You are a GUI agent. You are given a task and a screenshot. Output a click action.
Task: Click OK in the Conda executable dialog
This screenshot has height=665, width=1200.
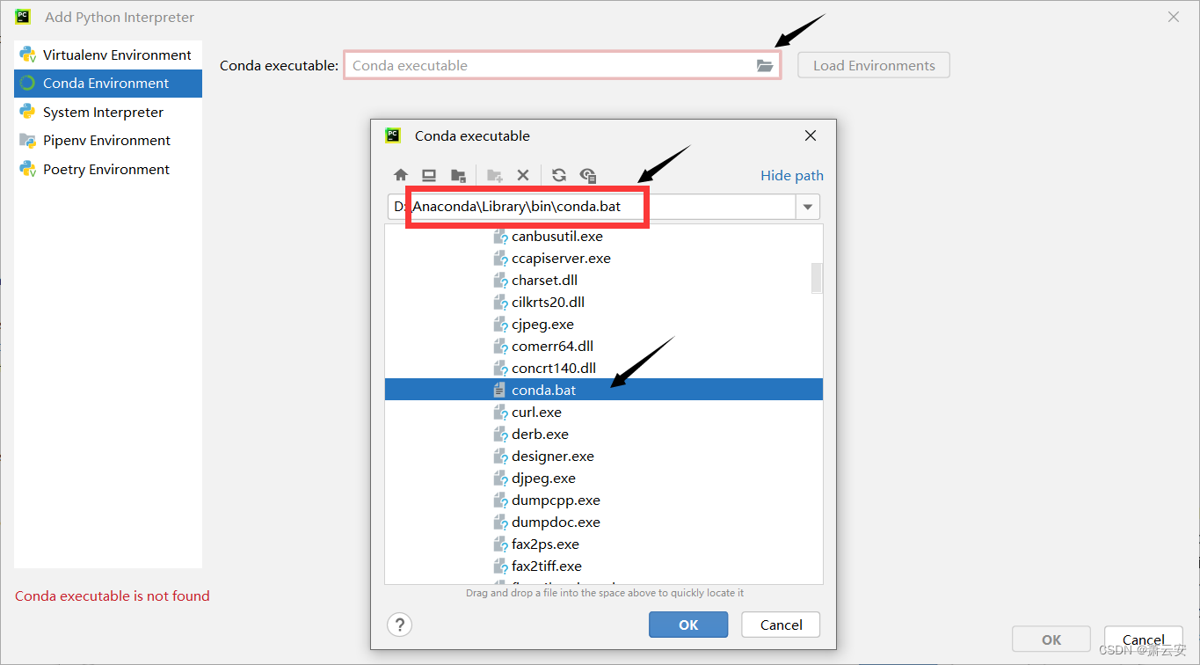pyautogui.click(x=688, y=625)
